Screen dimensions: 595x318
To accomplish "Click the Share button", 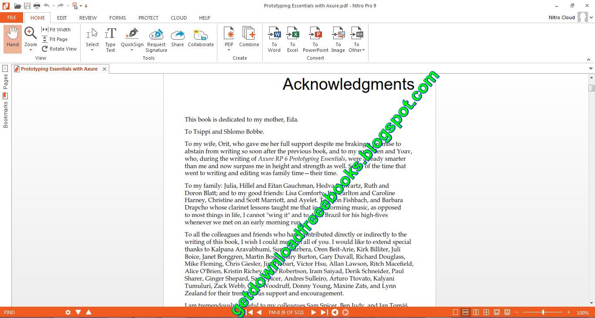I will click(x=177, y=37).
